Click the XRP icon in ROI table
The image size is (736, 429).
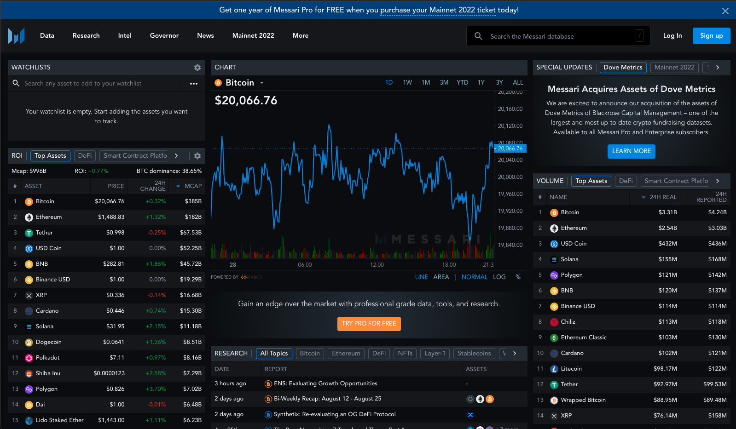[x=29, y=296]
